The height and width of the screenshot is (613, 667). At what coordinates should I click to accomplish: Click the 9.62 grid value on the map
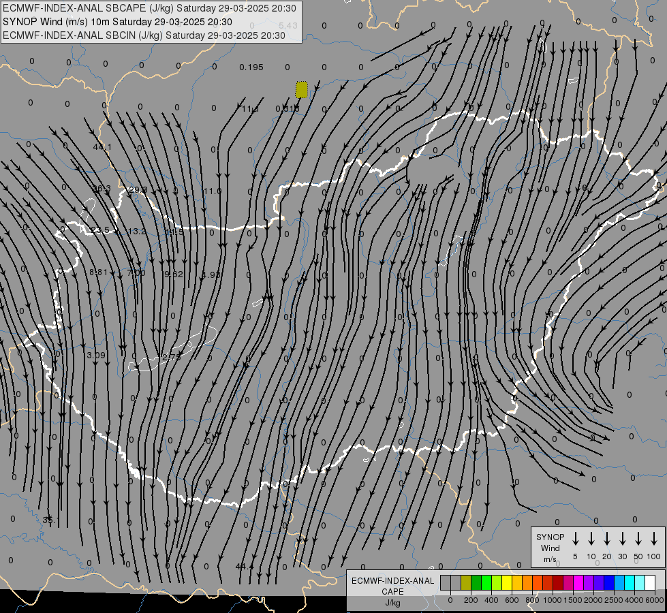click(x=174, y=274)
